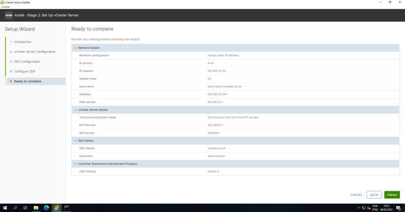Click gateway value 192.168.211.254
This screenshot has width=405, height=212.
[217, 94]
